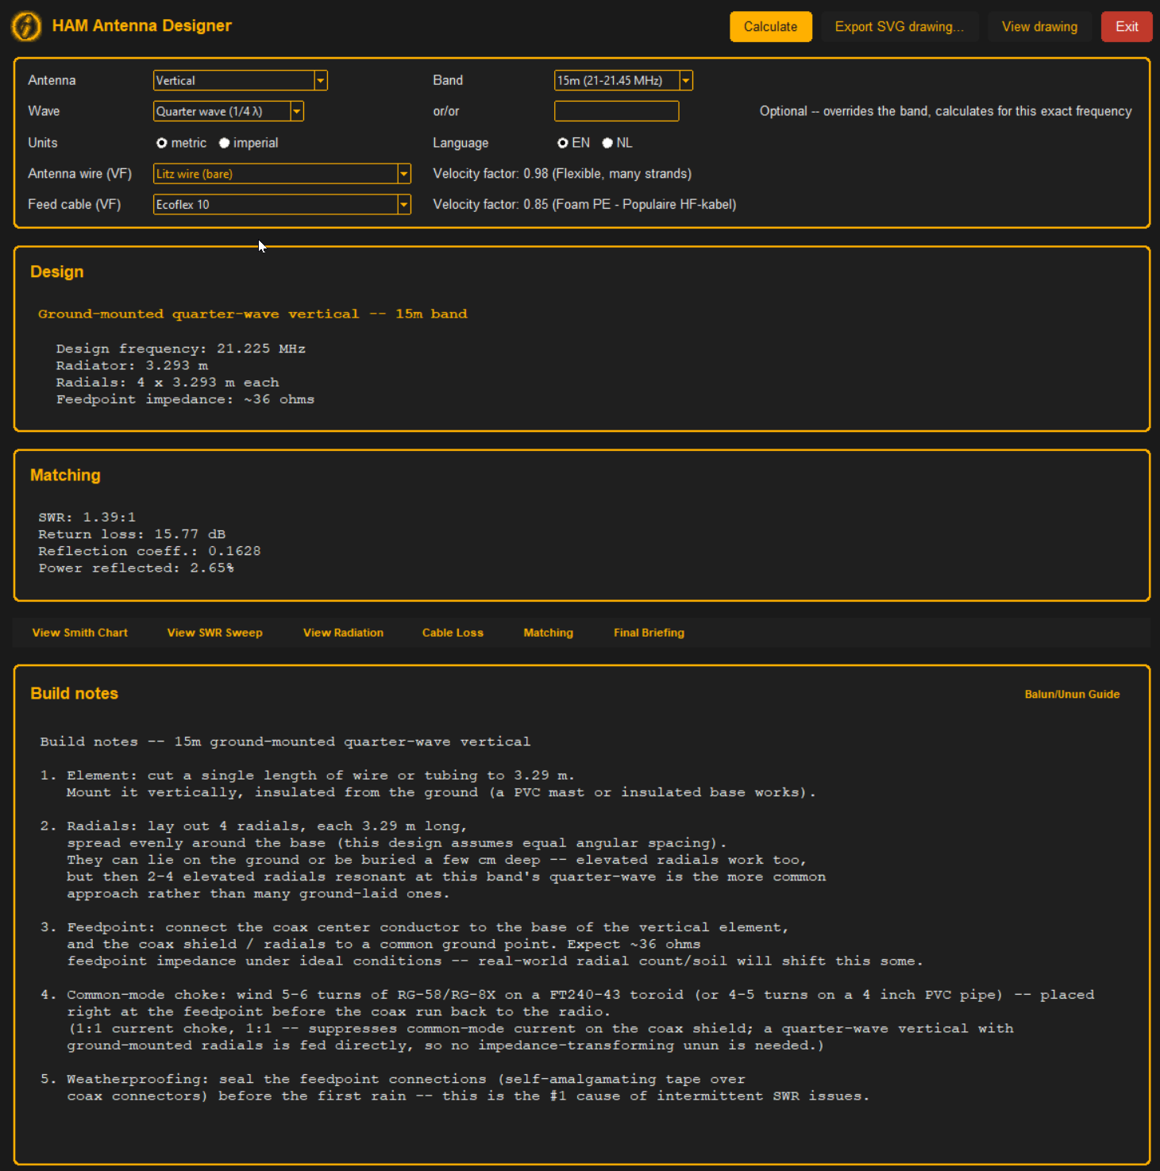Click the Calculate button
1160x1171 pixels.
tap(770, 26)
